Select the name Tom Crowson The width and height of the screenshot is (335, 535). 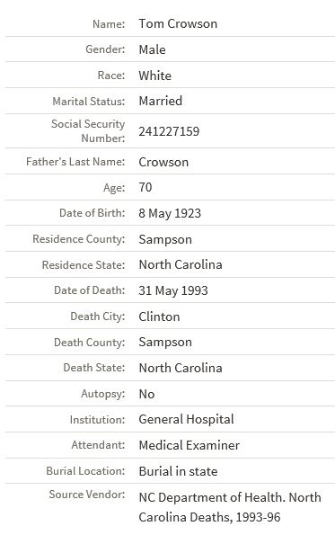[x=178, y=23]
